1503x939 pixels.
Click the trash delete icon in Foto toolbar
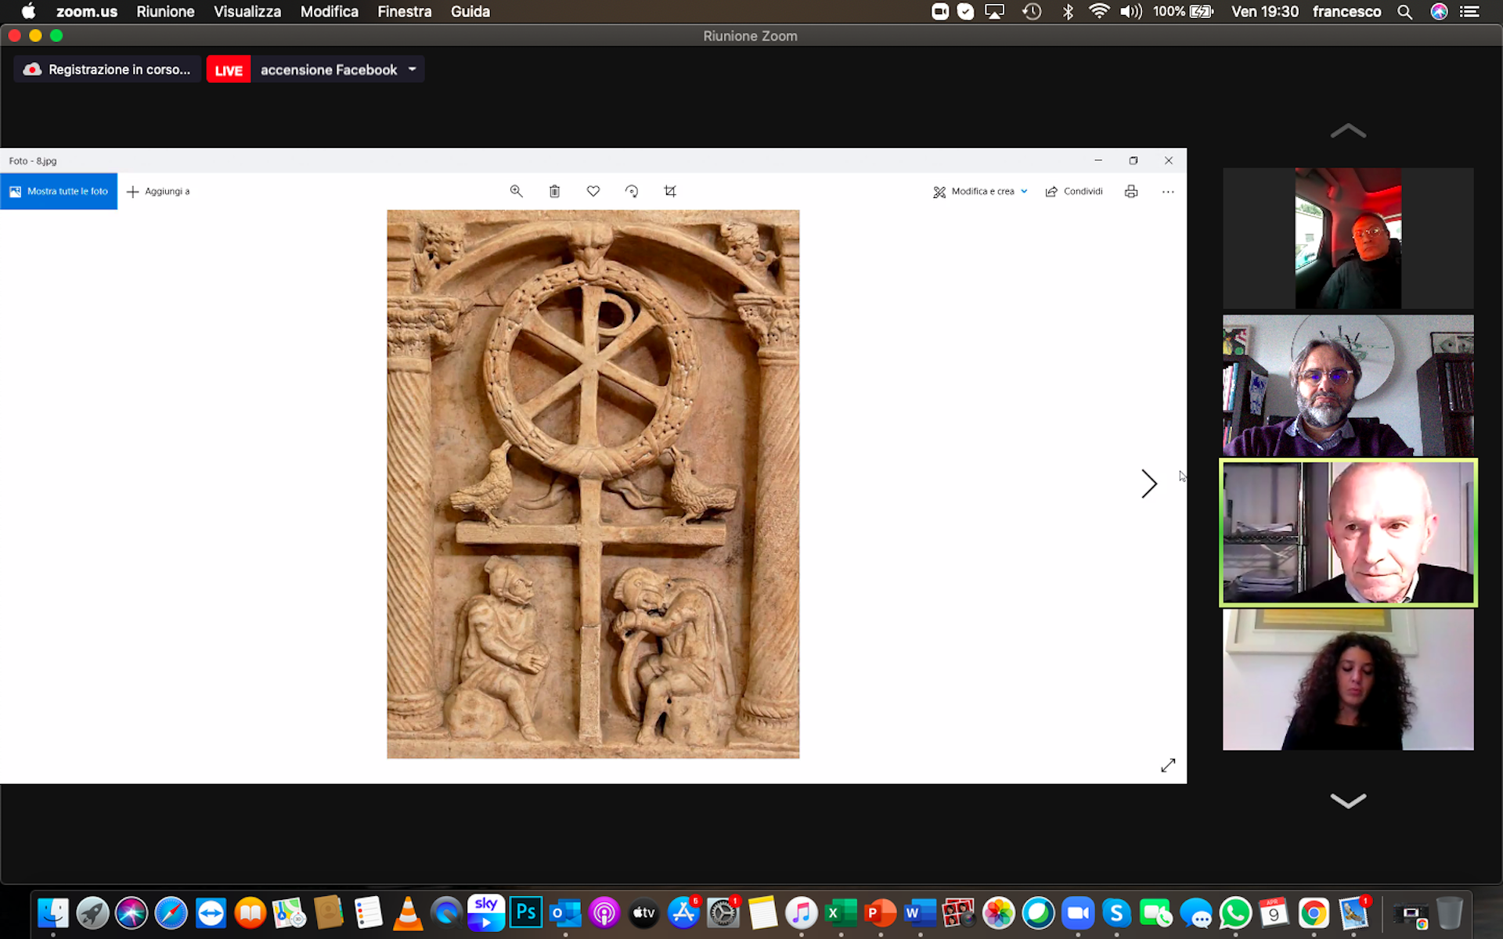[554, 191]
